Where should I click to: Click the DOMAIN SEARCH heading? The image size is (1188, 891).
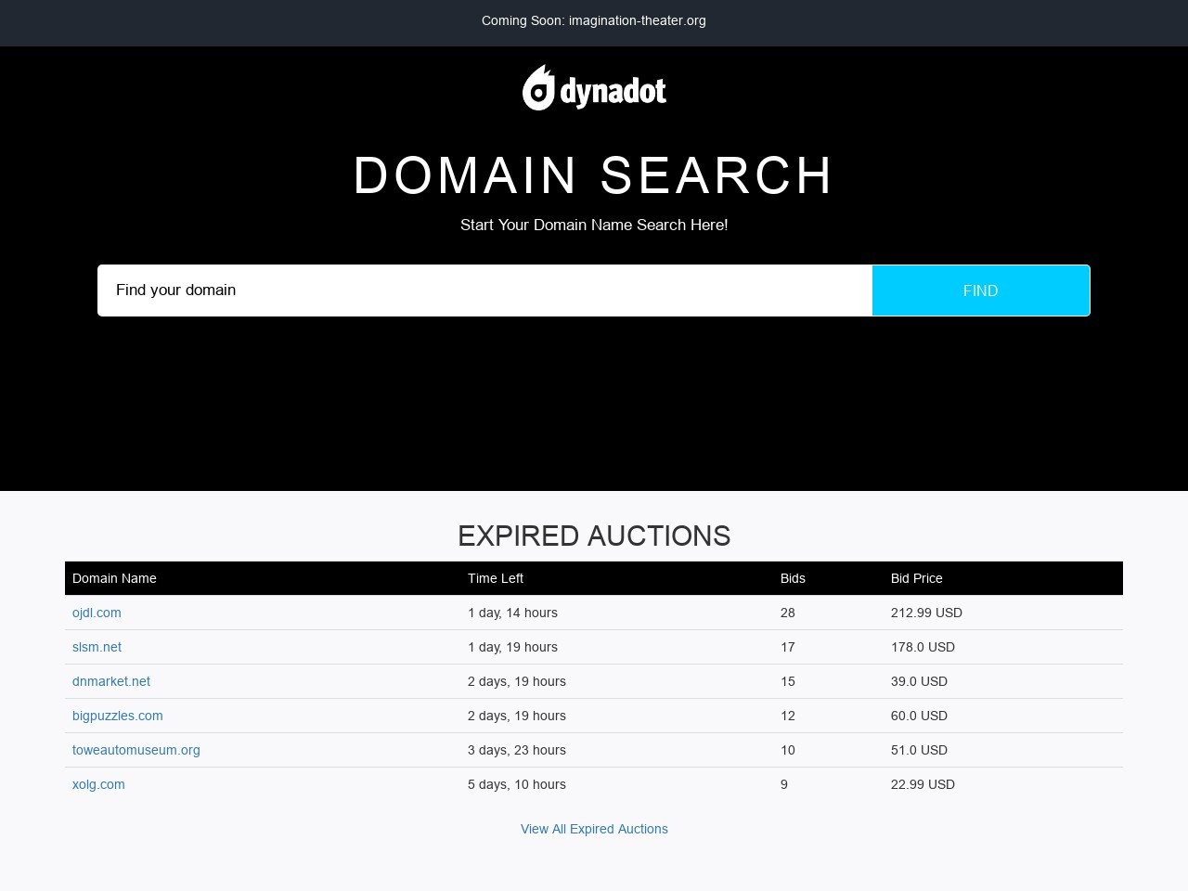point(594,175)
